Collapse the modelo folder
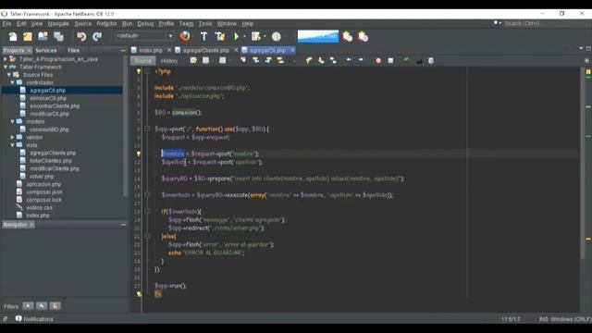This screenshot has width=592, height=333. click(x=12, y=121)
